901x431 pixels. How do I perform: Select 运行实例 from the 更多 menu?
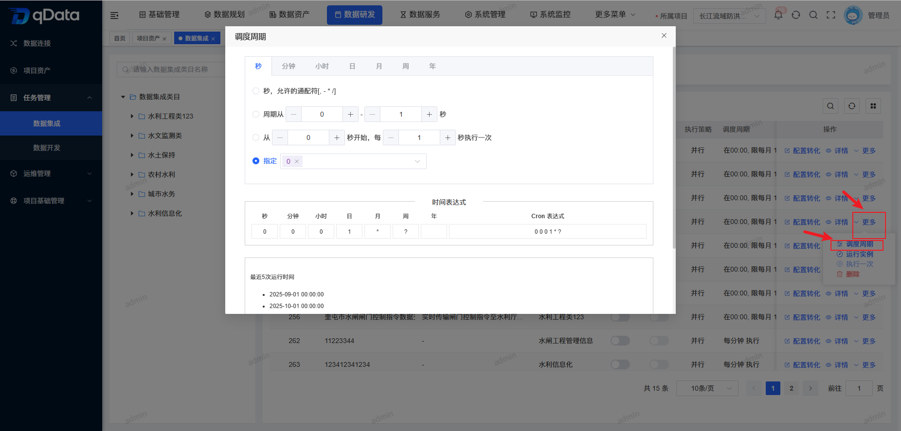[x=855, y=254]
